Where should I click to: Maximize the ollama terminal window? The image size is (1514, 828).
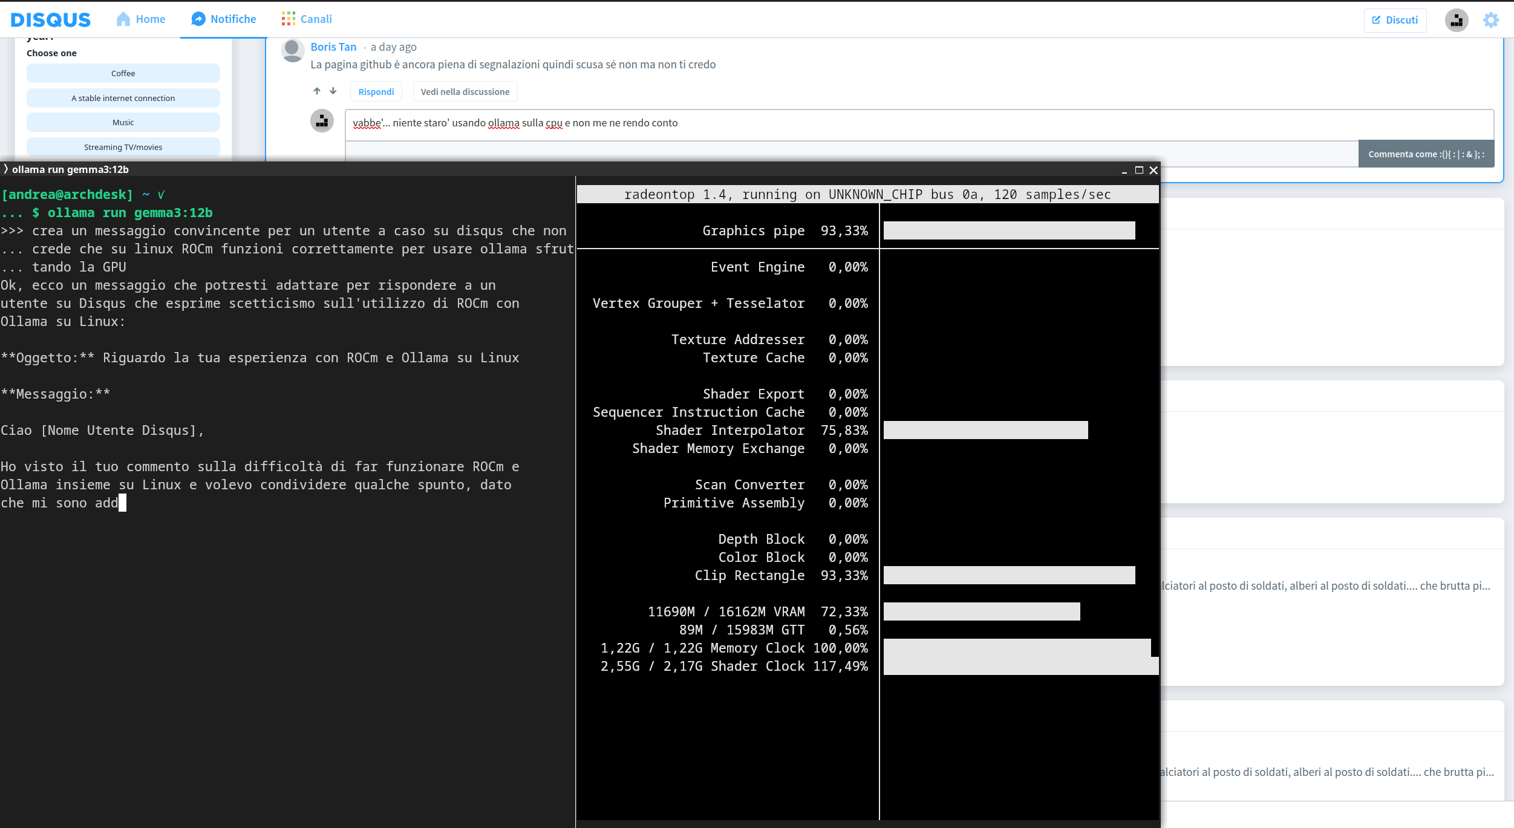(1139, 171)
